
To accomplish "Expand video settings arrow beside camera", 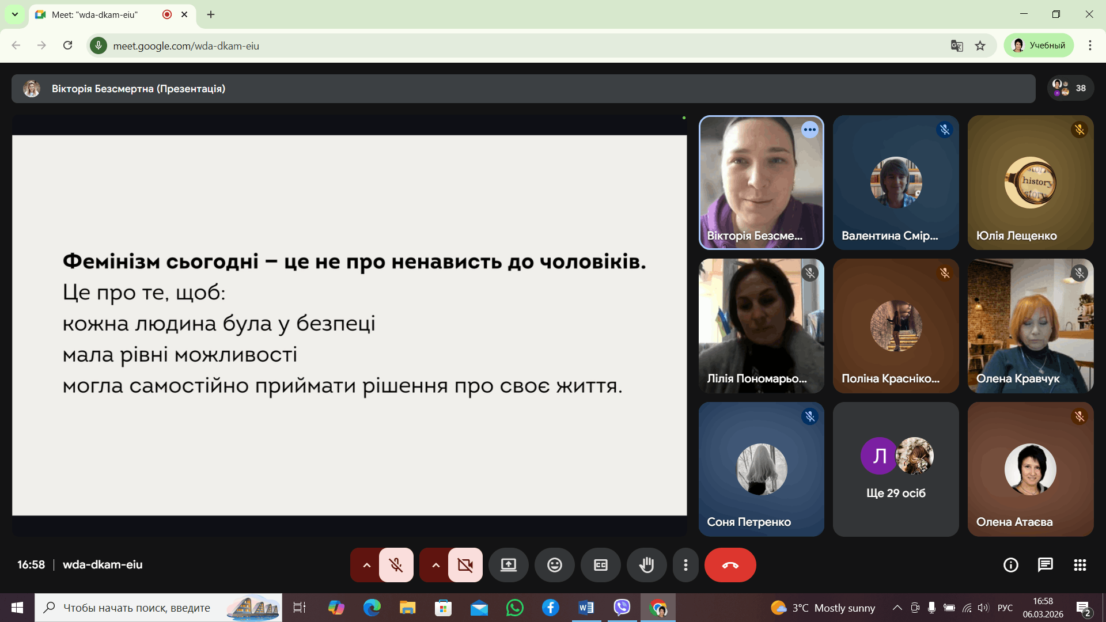I will click(435, 565).
